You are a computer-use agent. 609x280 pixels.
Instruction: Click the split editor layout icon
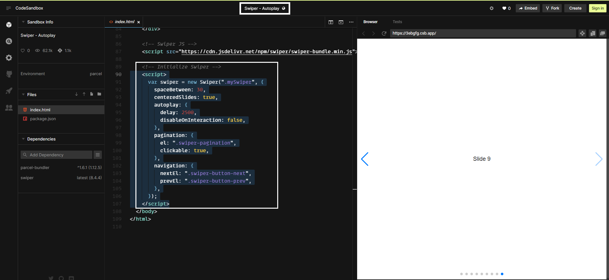pyautogui.click(x=331, y=22)
